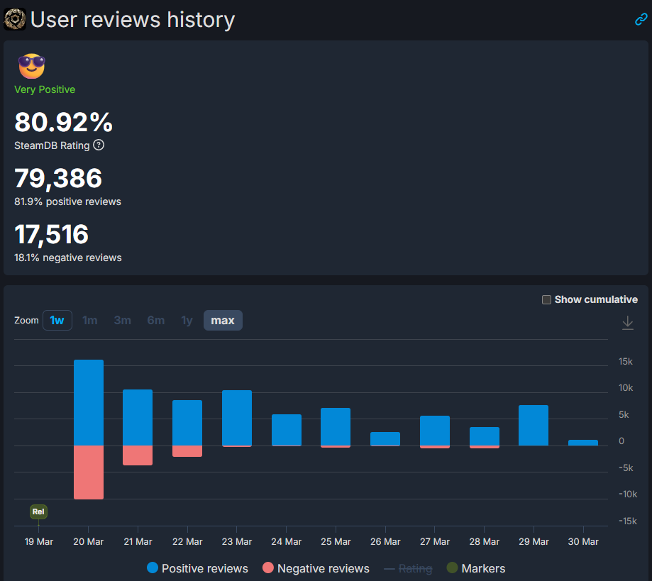This screenshot has width=652, height=581.
Task: Click the permalink chain icon
Action: pos(641,20)
